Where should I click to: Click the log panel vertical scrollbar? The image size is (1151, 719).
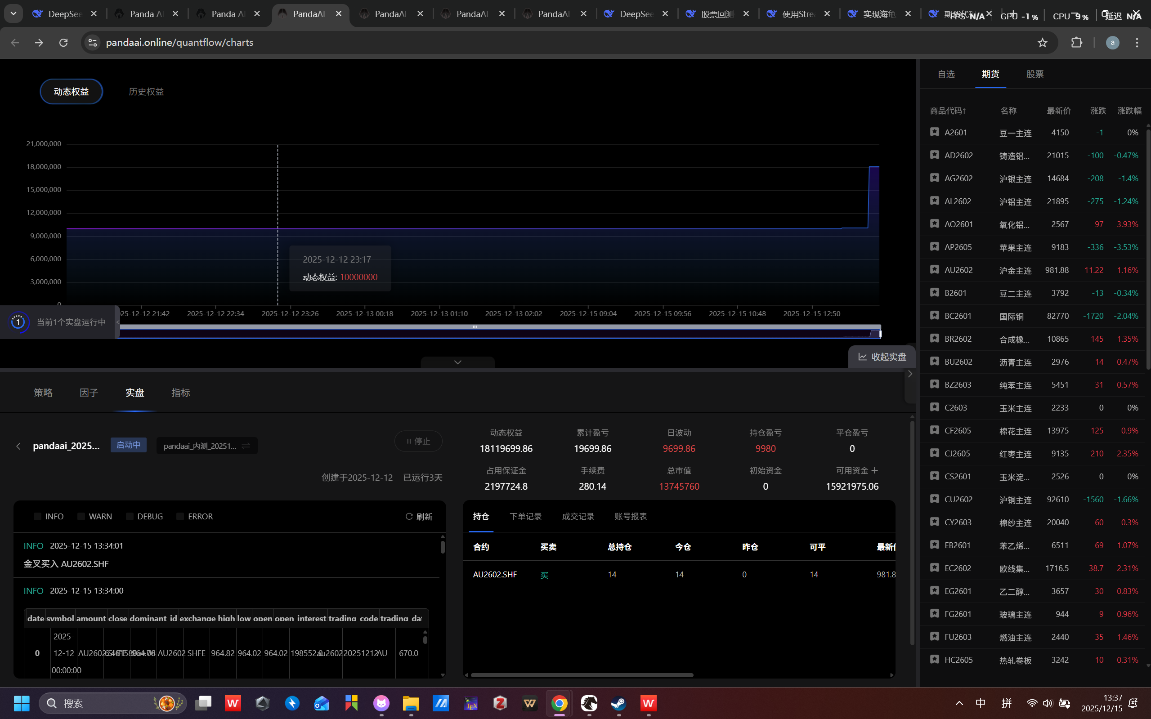pos(443,547)
